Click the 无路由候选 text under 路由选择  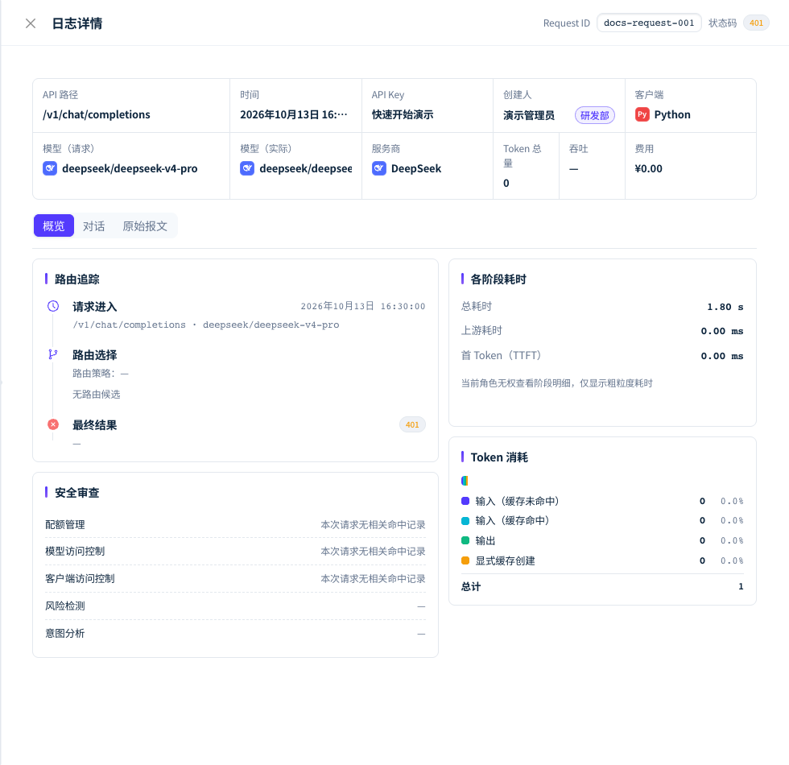(x=96, y=394)
